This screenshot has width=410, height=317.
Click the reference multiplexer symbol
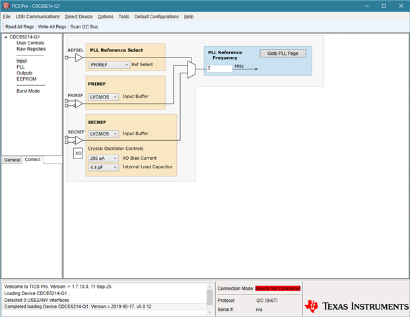pos(191,69)
